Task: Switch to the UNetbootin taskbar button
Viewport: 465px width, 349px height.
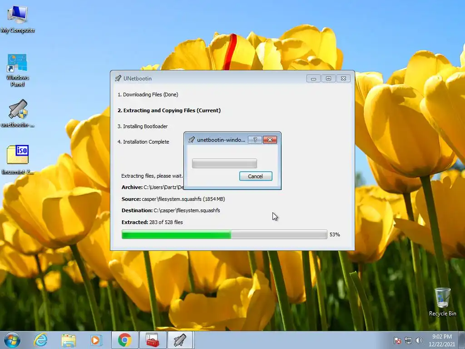Action: pyautogui.click(x=180, y=340)
